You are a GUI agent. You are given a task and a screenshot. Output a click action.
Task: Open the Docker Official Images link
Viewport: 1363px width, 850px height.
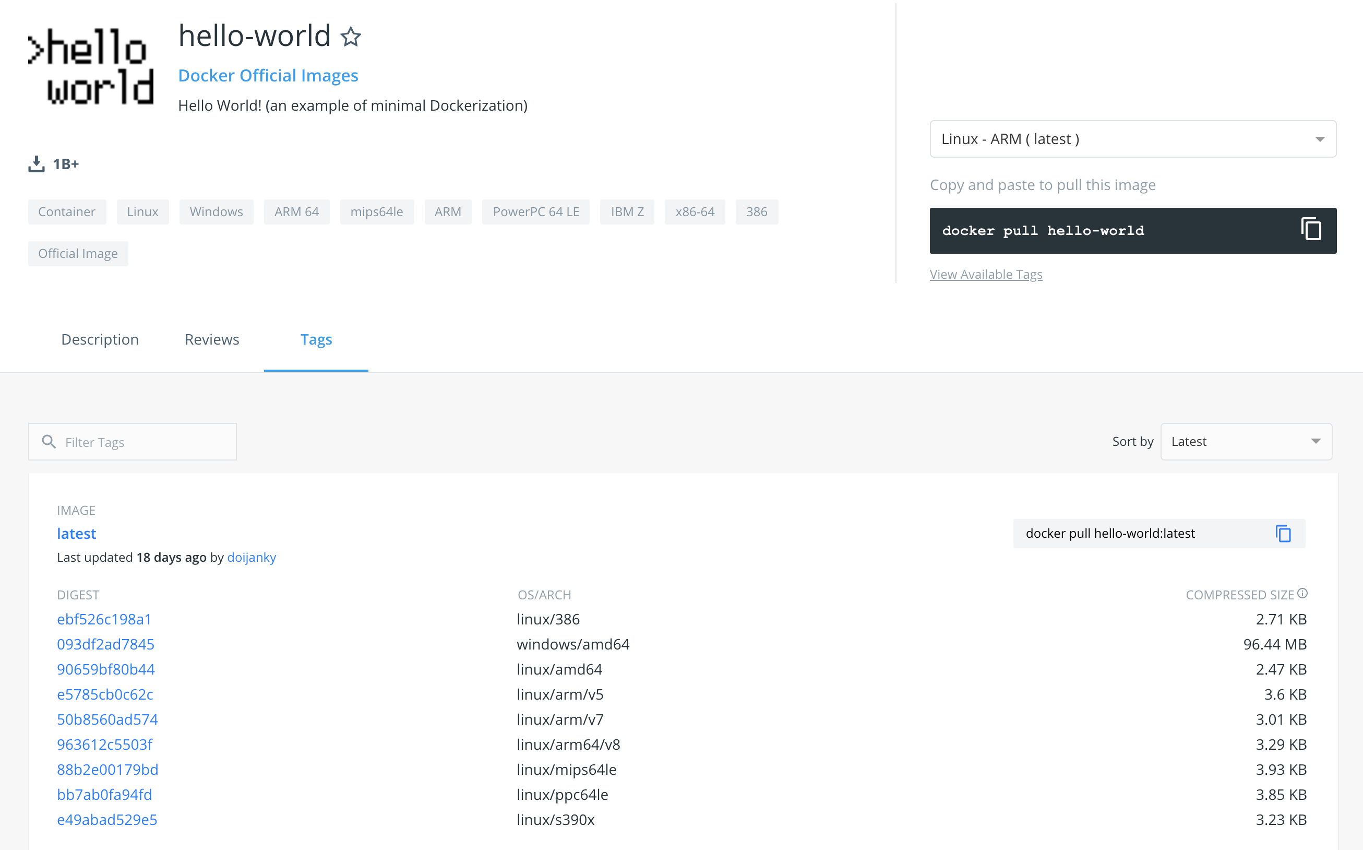pyautogui.click(x=268, y=75)
